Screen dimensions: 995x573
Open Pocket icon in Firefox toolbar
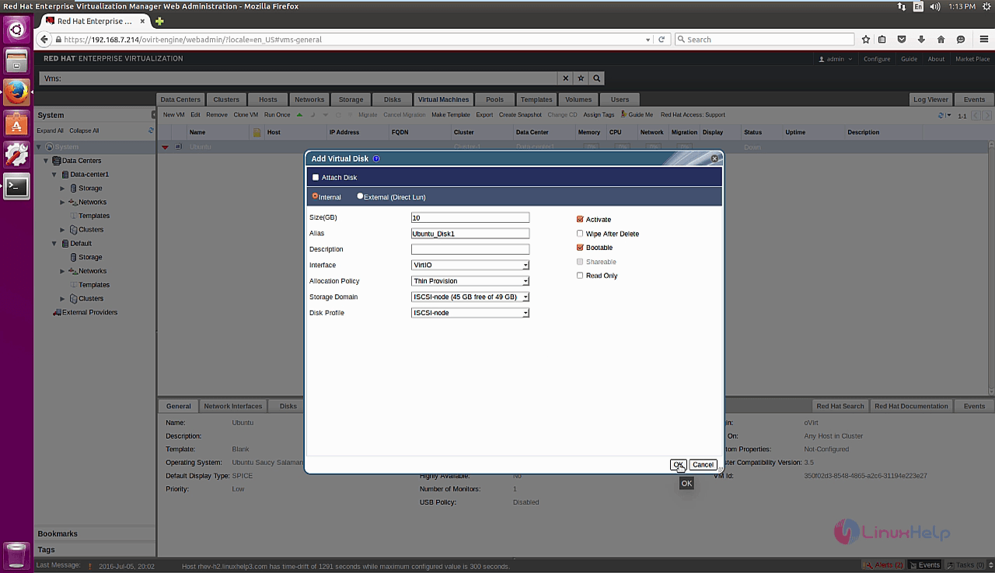coord(902,40)
